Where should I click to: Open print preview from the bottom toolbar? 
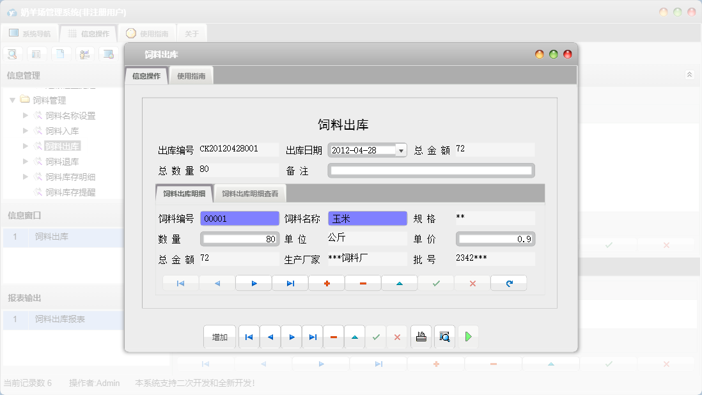pyautogui.click(x=445, y=337)
